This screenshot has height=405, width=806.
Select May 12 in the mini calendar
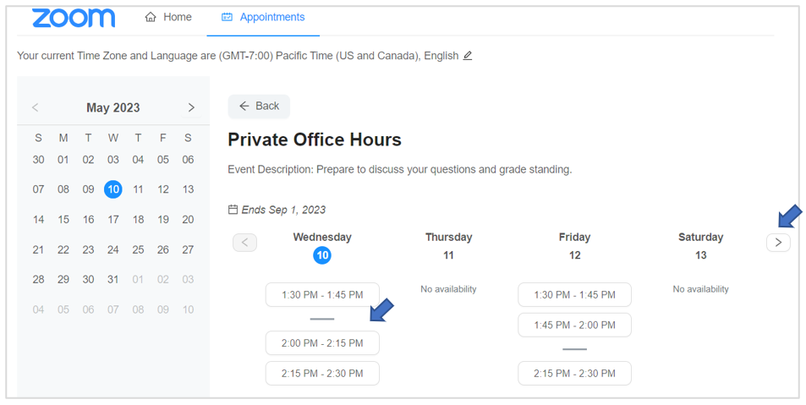pyautogui.click(x=163, y=189)
